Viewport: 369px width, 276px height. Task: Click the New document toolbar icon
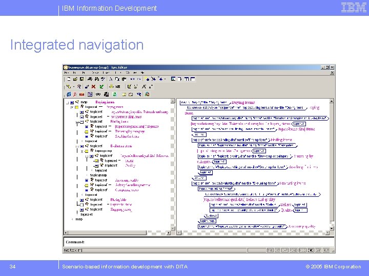point(69,79)
